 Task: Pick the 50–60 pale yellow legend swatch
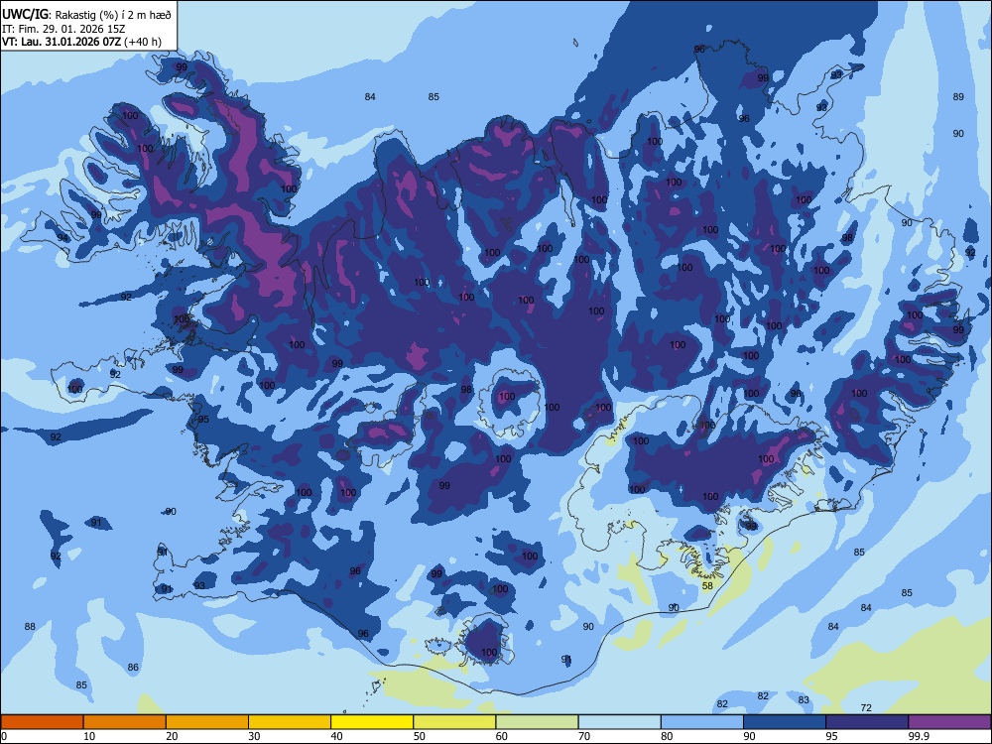click(x=454, y=722)
